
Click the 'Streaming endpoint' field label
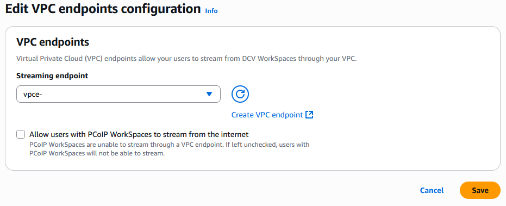pos(52,76)
